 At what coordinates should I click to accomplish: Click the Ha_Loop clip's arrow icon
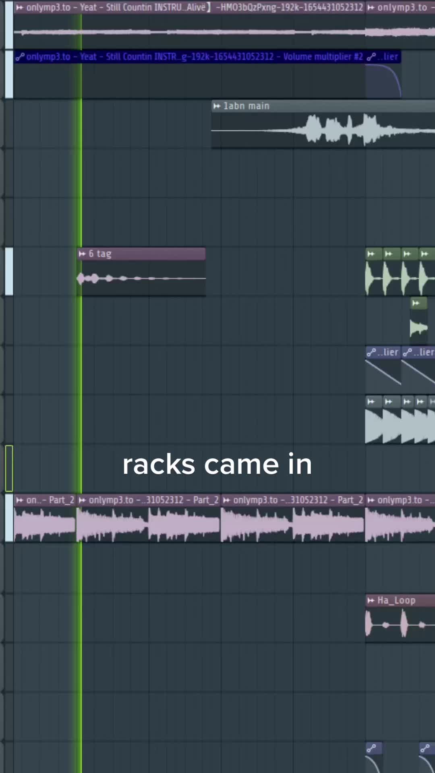(x=371, y=601)
